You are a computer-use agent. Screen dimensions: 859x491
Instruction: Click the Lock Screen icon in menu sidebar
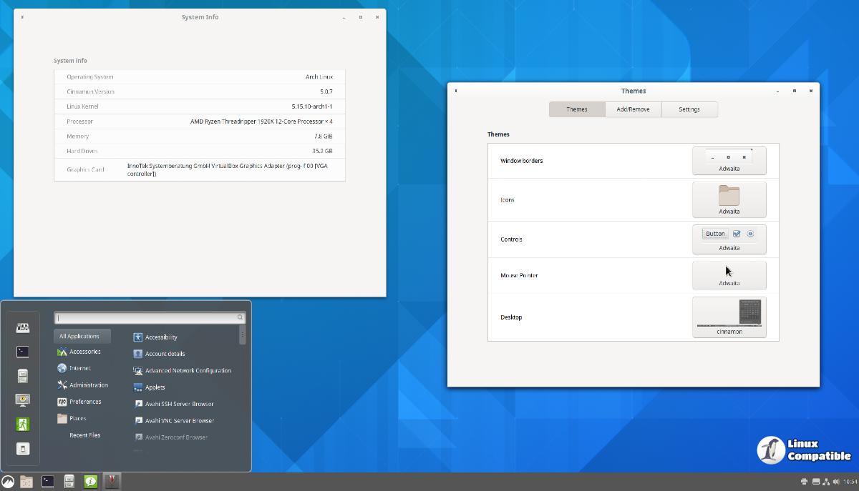click(x=22, y=400)
